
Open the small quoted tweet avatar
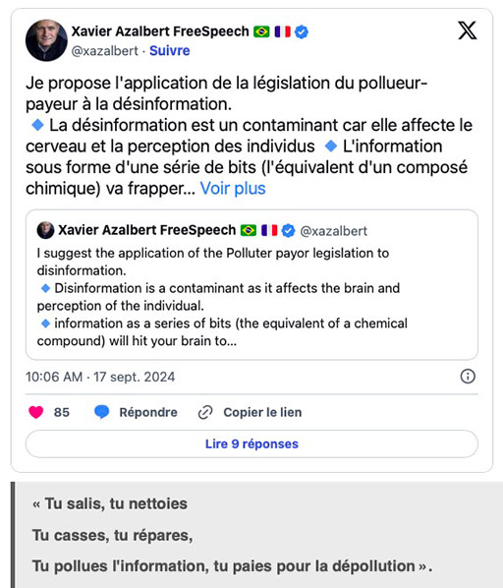click(x=46, y=230)
